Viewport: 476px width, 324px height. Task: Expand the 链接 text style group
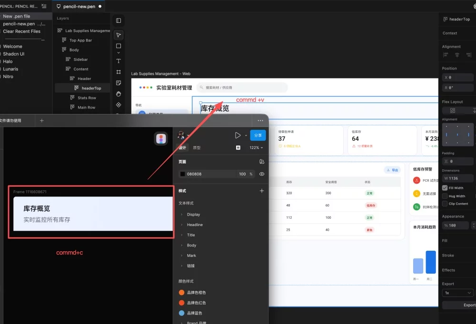click(x=181, y=266)
